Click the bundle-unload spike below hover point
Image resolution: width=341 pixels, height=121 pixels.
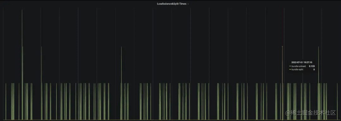point(282,83)
